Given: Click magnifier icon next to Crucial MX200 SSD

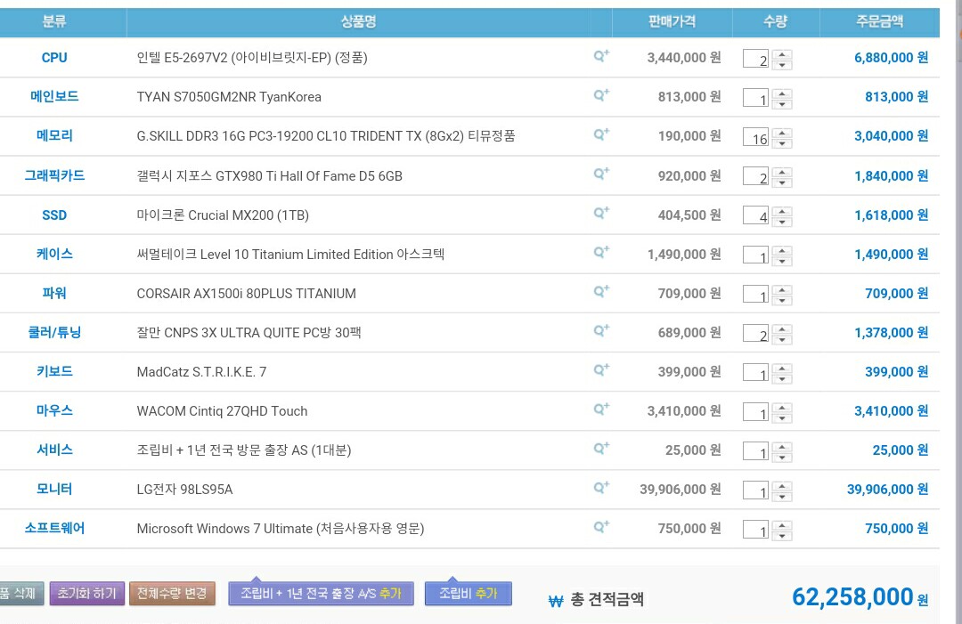Looking at the screenshot, I should [x=601, y=214].
